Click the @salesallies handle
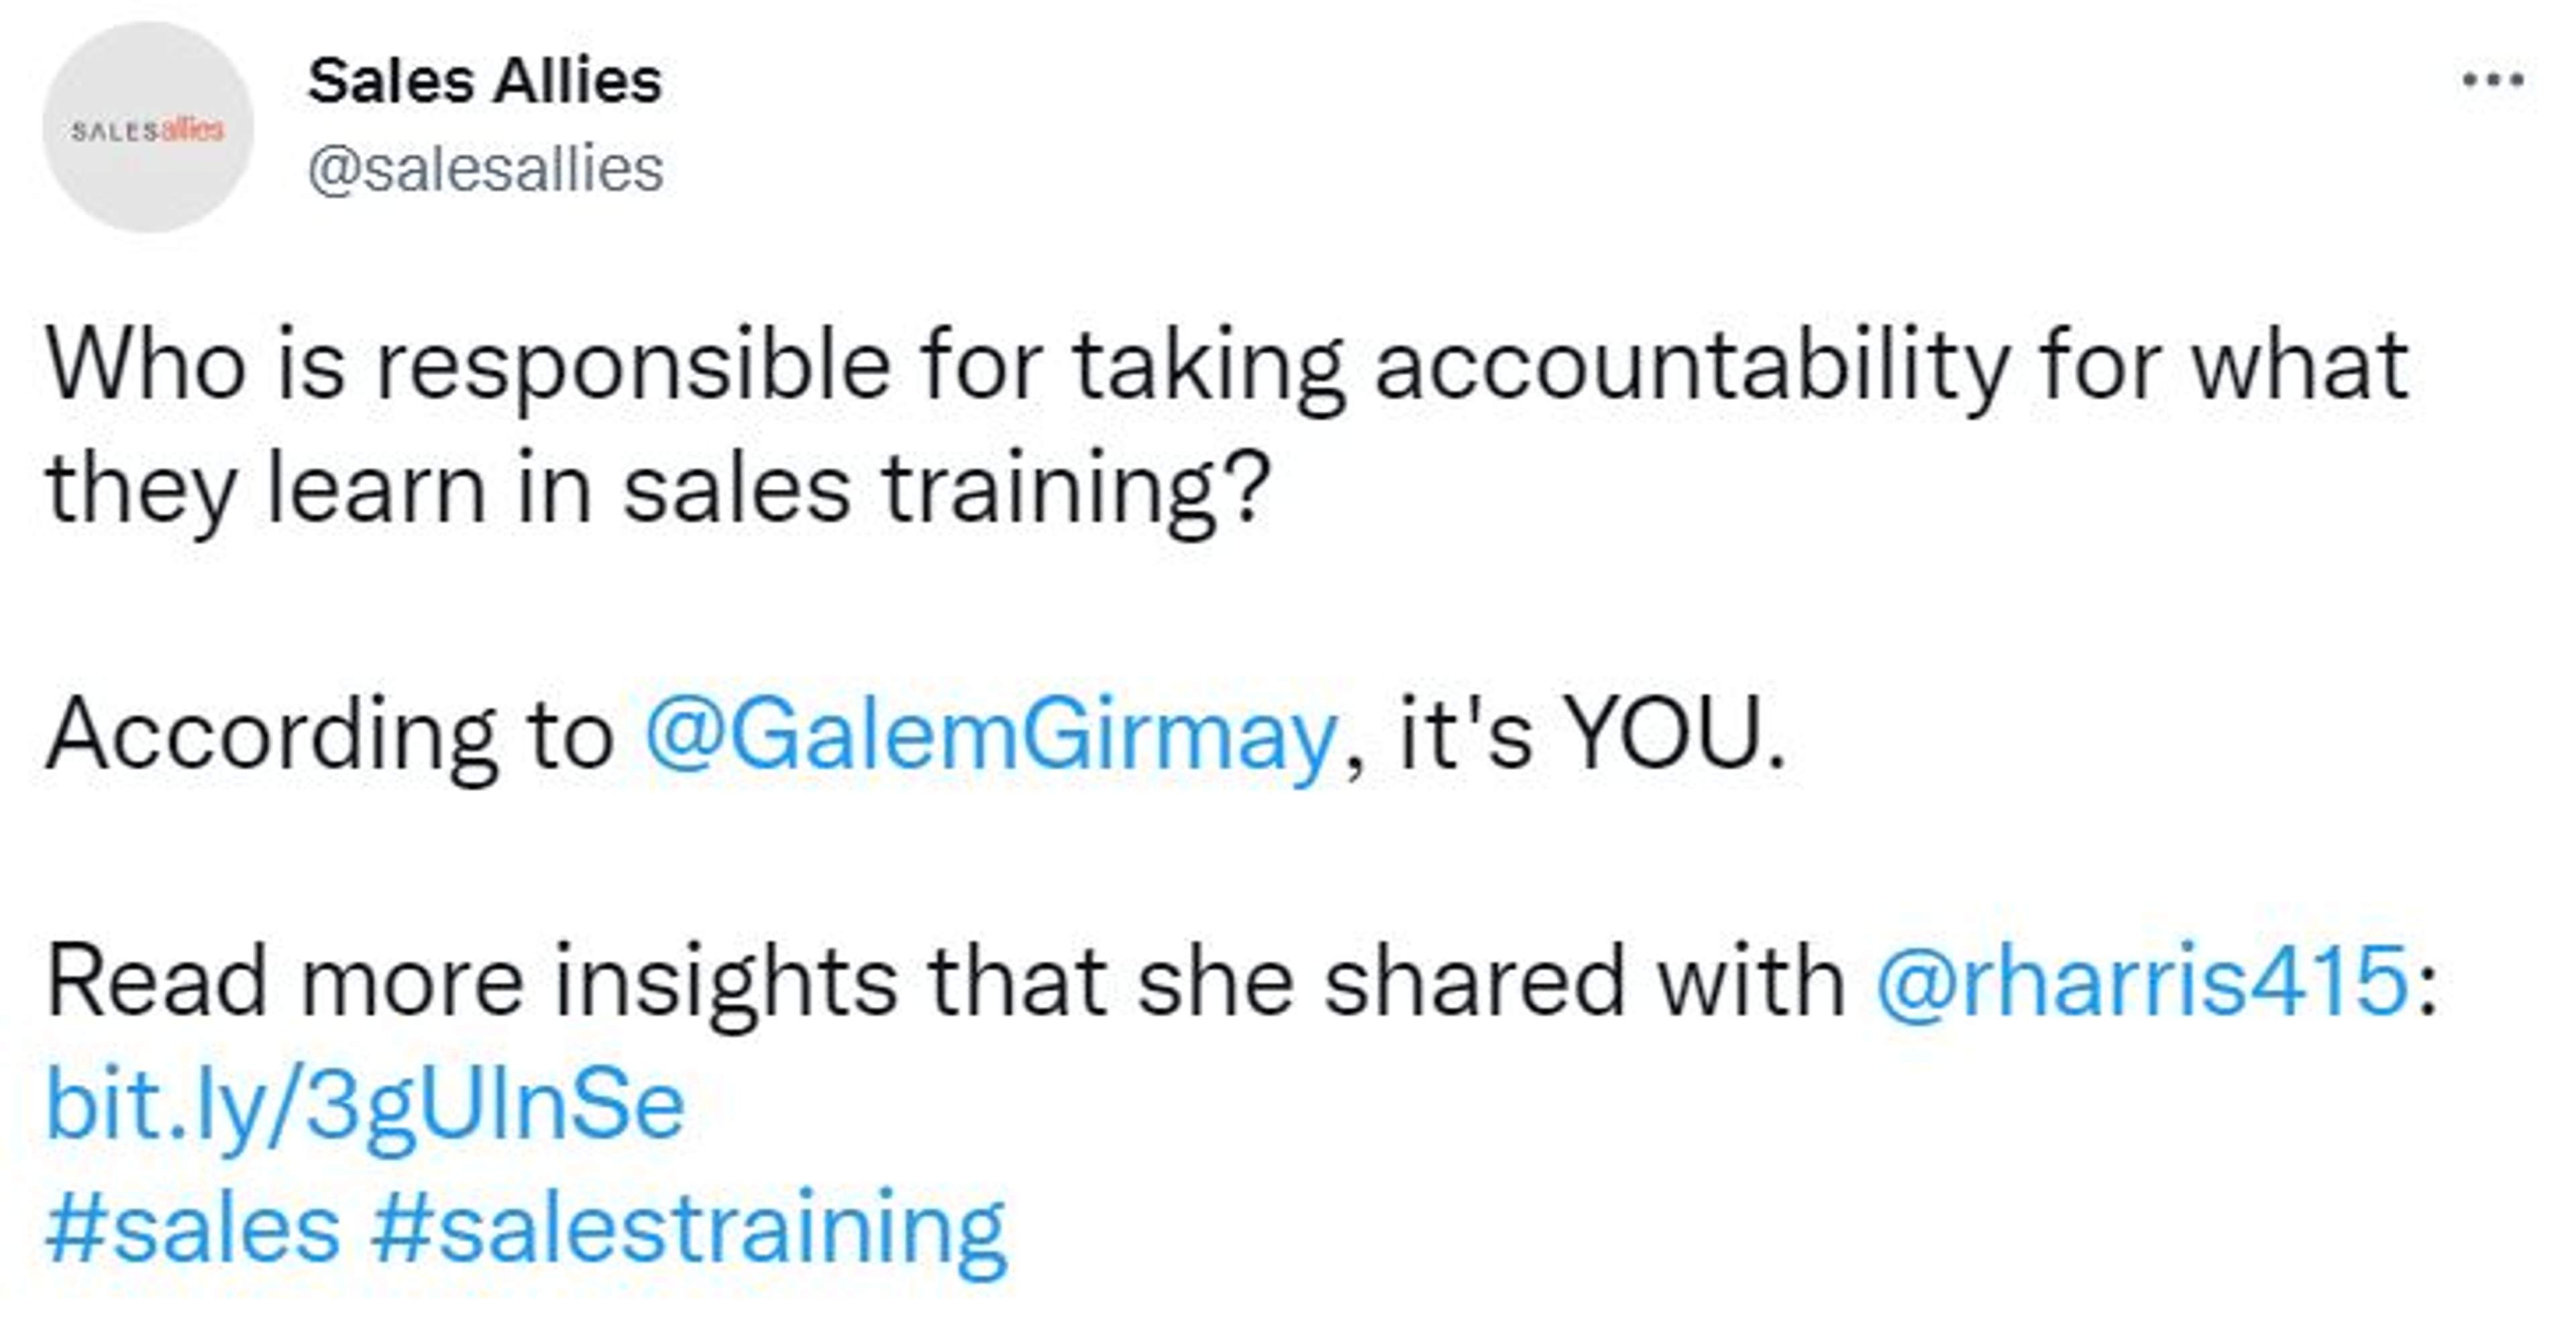2576x1325 pixels. tap(485, 168)
